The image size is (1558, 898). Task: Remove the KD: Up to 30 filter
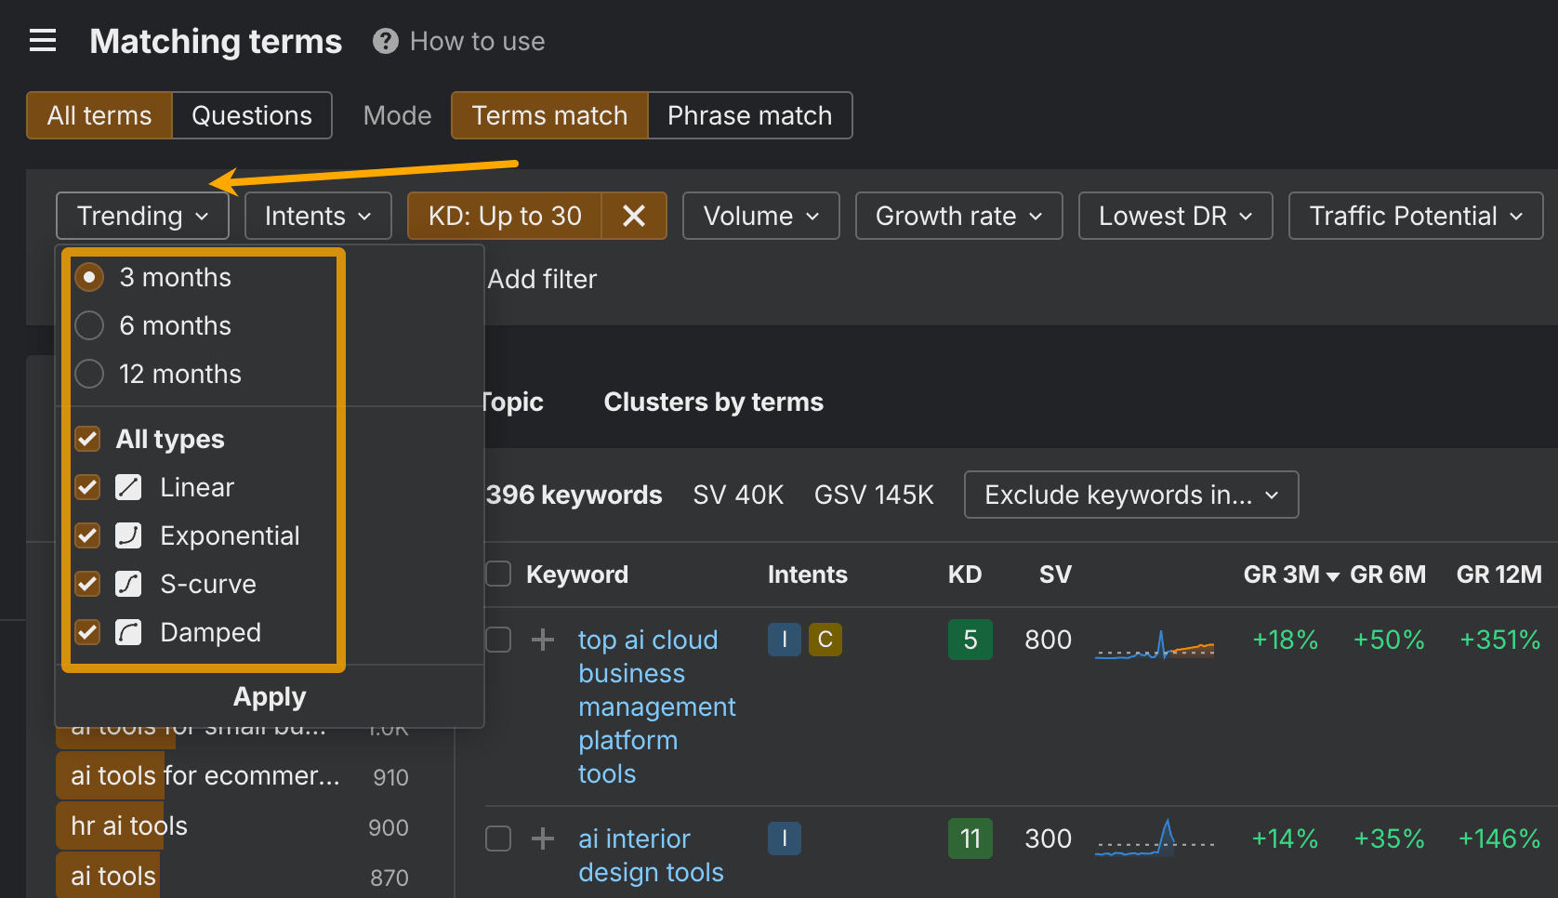634,216
